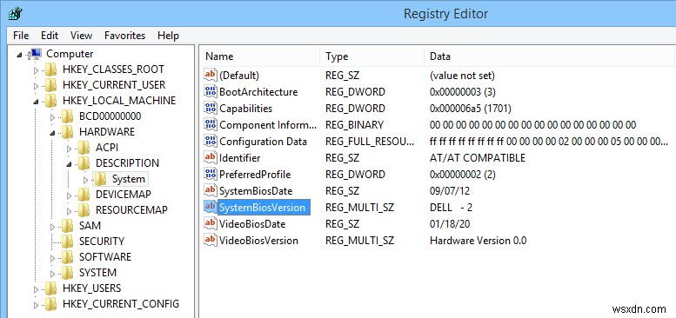Expand the DEVICEMAP key arrow
676x318 pixels.
click(x=69, y=195)
